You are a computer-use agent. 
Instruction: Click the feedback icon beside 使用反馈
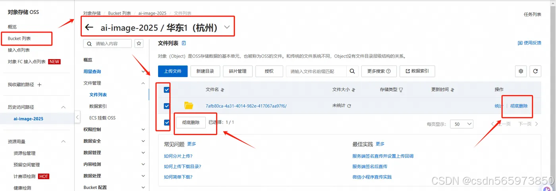[x=520, y=43]
